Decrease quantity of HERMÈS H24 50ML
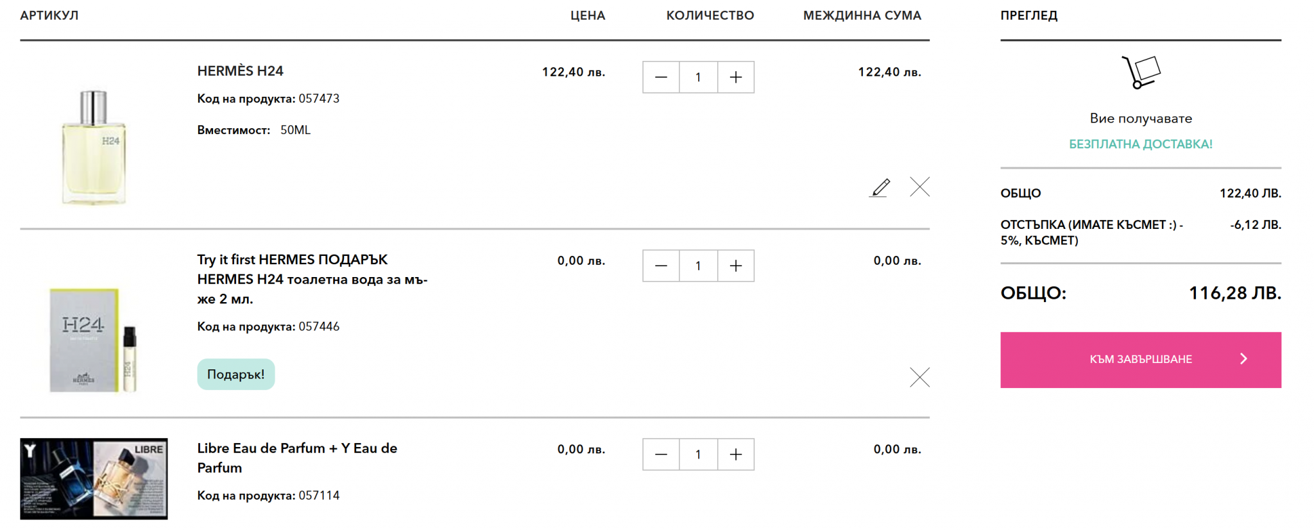The width and height of the screenshot is (1314, 531). coord(661,78)
